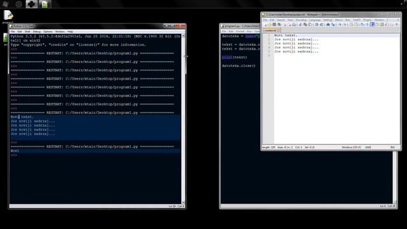Open Encoding menu in Notepad++
Screen dimensions: 407x229
pos(301,20)
